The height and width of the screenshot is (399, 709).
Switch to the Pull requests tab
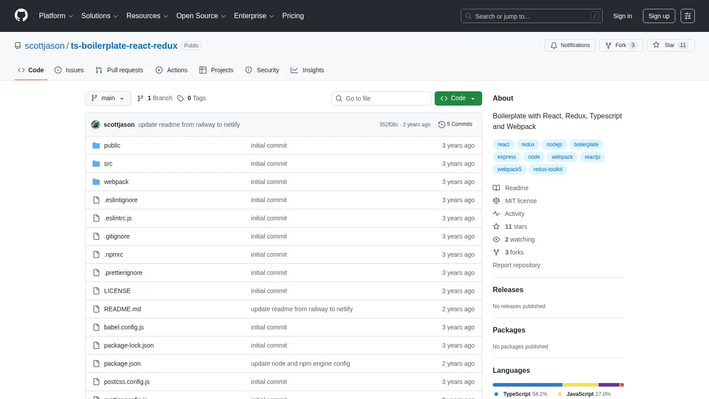coord(119,70)
